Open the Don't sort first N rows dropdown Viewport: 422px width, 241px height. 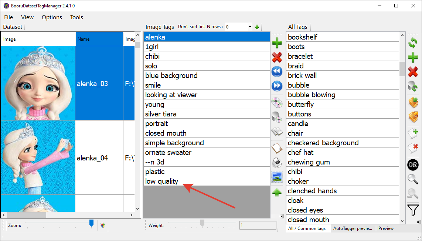[250, 27]
